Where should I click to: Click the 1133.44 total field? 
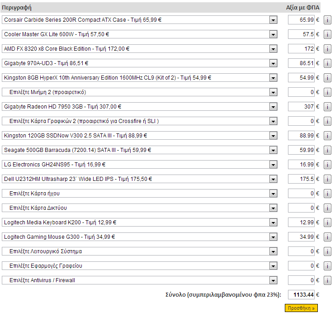(301, 295)
